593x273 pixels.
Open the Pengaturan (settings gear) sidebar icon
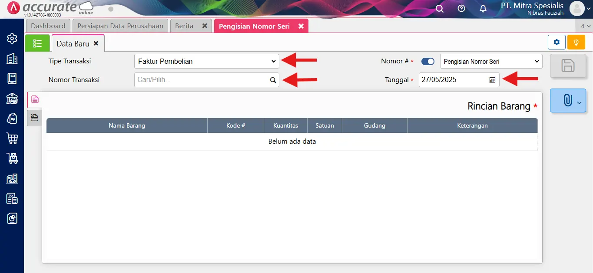[x=11, y=38]
